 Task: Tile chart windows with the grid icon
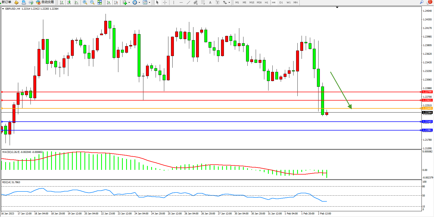pos(100,2)
